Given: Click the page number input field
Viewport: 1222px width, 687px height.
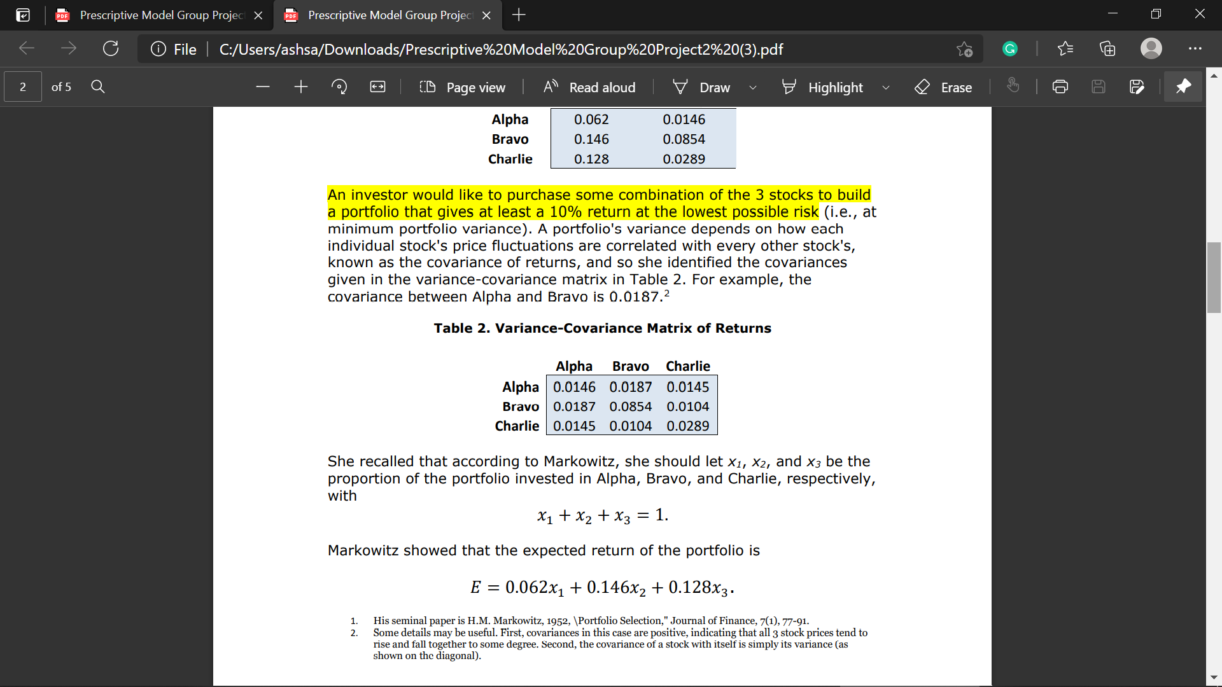Looking at the screenshot, I should point(23,87).
